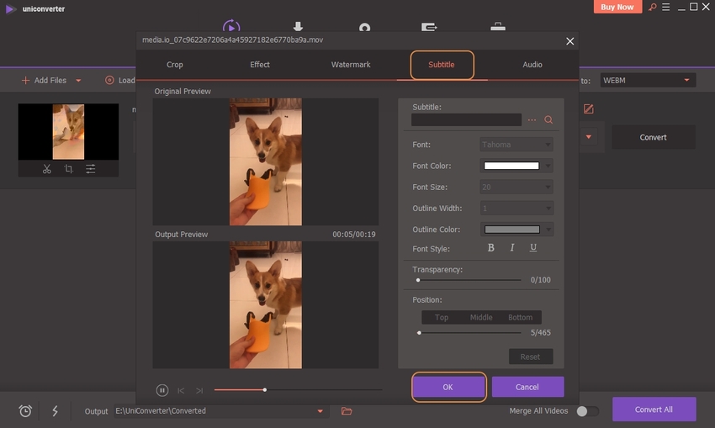Click the Convert All button

pos(654,410)
